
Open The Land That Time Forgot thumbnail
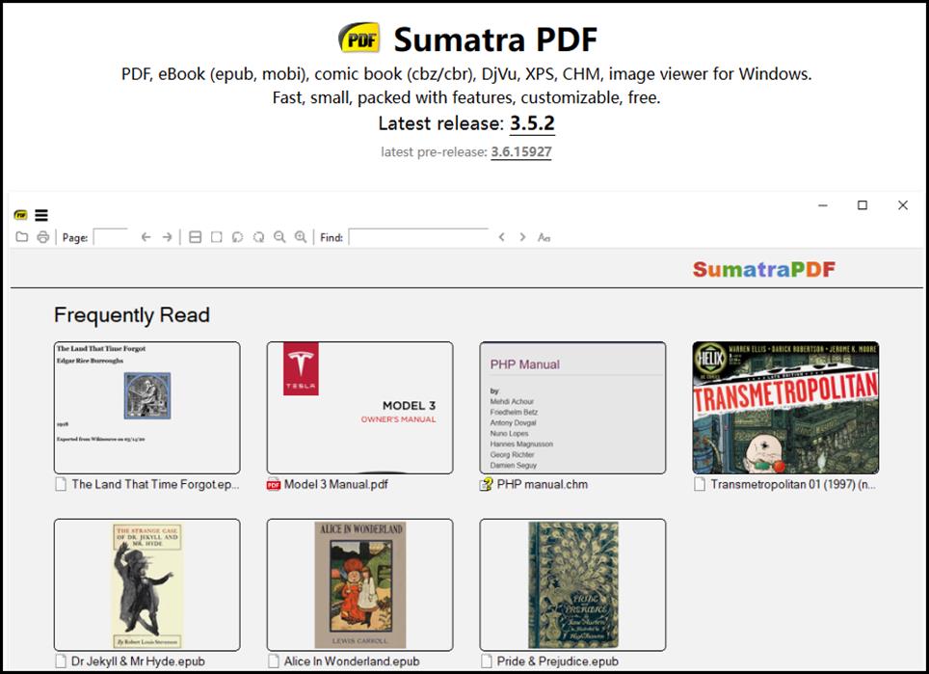point(146,407)
